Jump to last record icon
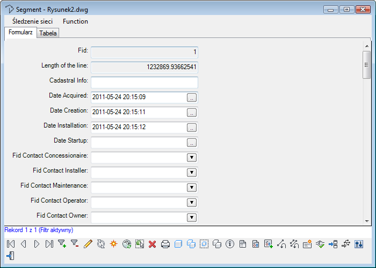The image size is (376, 268). [49, 244]
